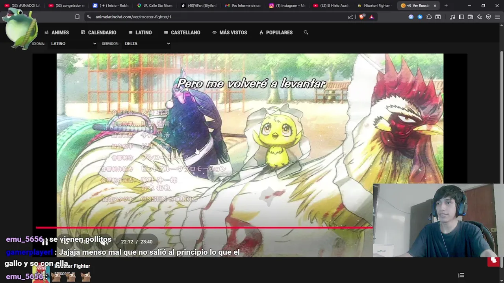Rewind ten seconds in the player
The width and height of the screenshot is (504, 283).
click(65, 242)
